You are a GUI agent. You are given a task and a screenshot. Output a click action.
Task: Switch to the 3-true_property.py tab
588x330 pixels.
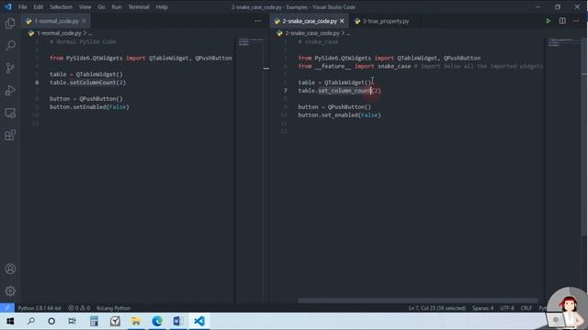pos(386,21)
